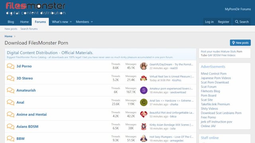The width and height of the screenshot is (255, 143).
Task: Open the Takefile.link Premium ad link
Action: point(215,104)
